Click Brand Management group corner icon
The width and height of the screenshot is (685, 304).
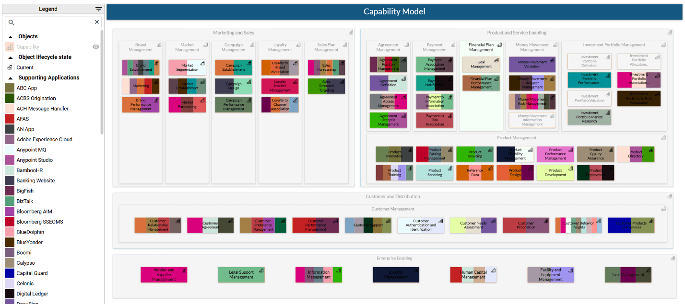[159, 45]
